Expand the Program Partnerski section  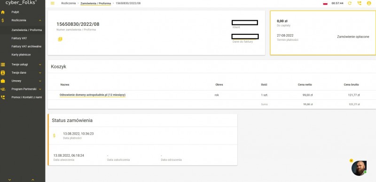point(40,89)
